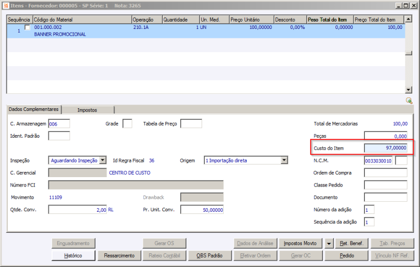This screenshot has height=267, width=420.
Task: Check the checkbox for item 001.000.002
Action: (x=27, y=27)
